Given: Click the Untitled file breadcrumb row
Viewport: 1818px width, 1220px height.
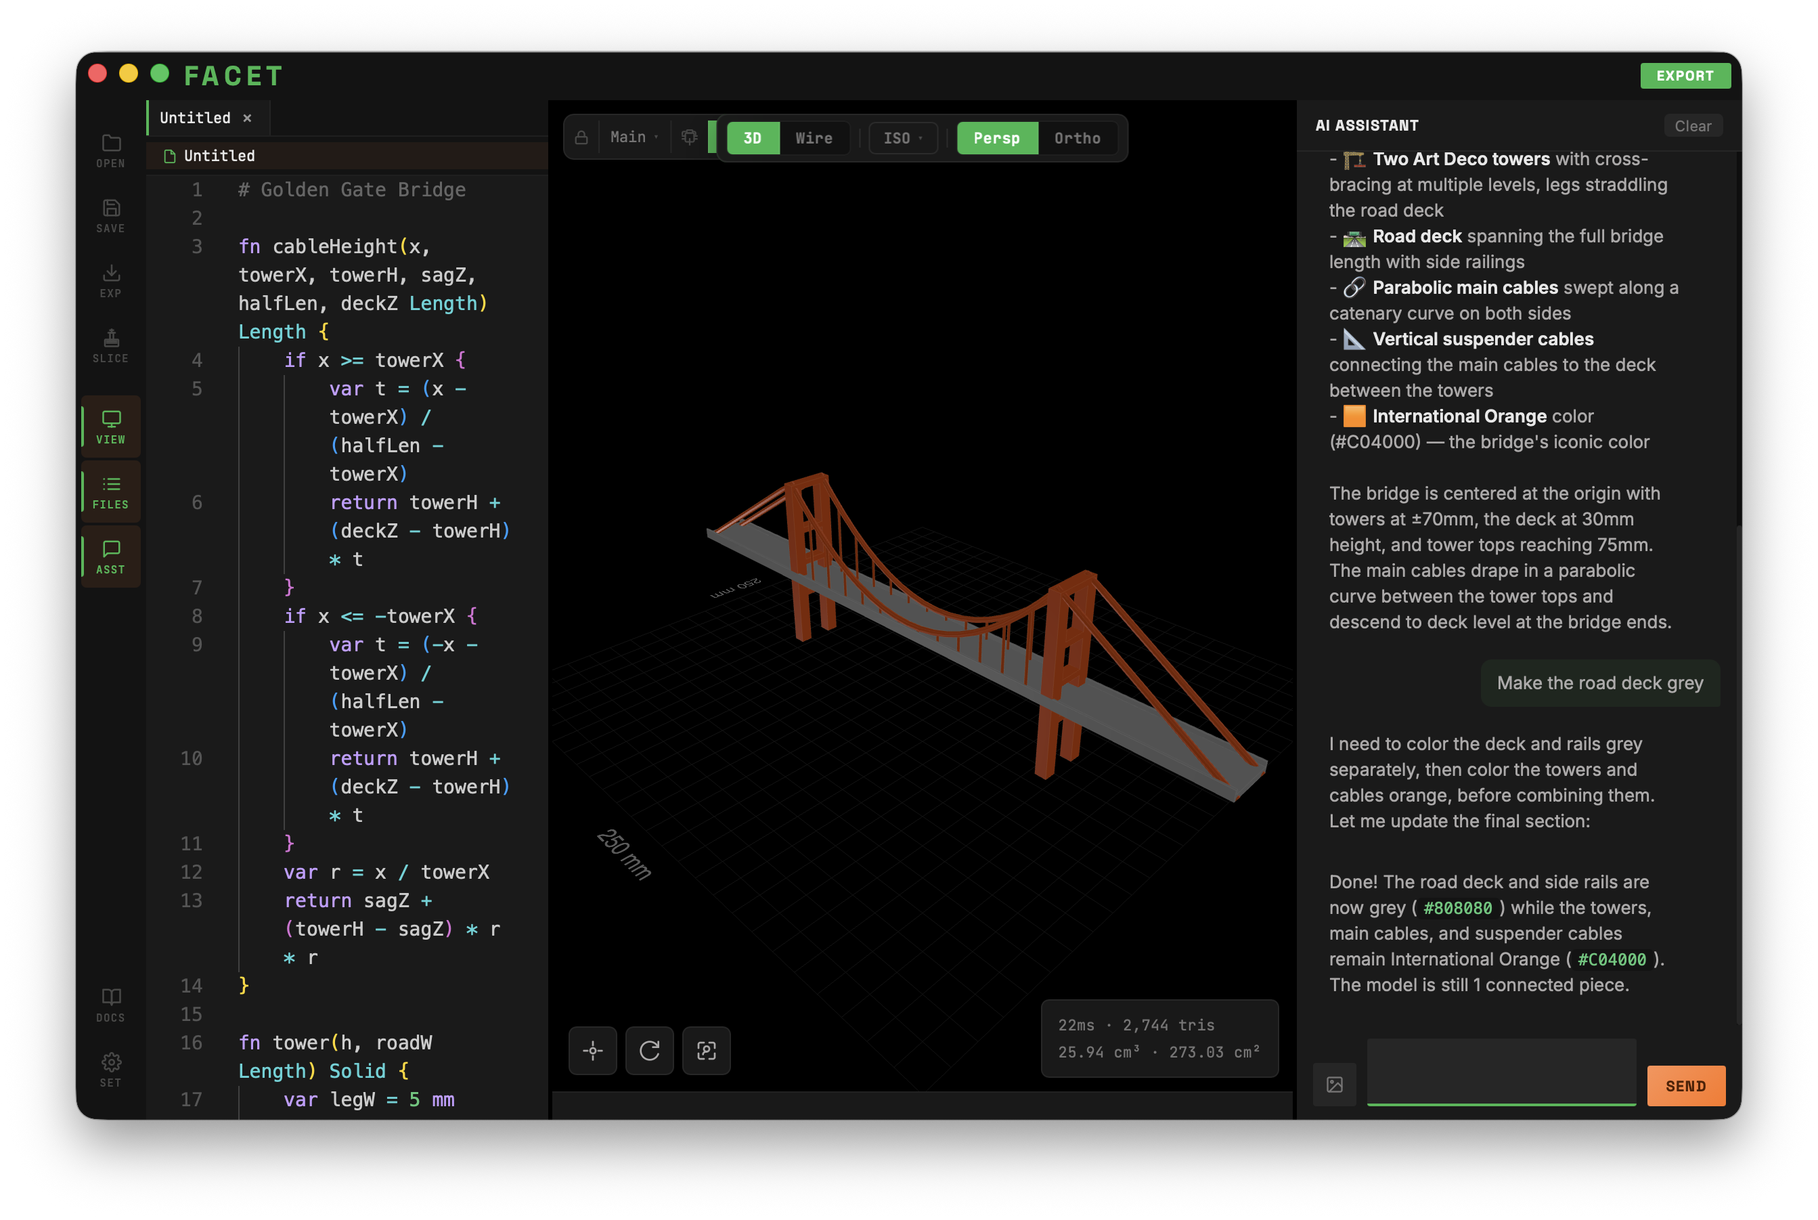Looking at the screenshot, I should point(348,156).
